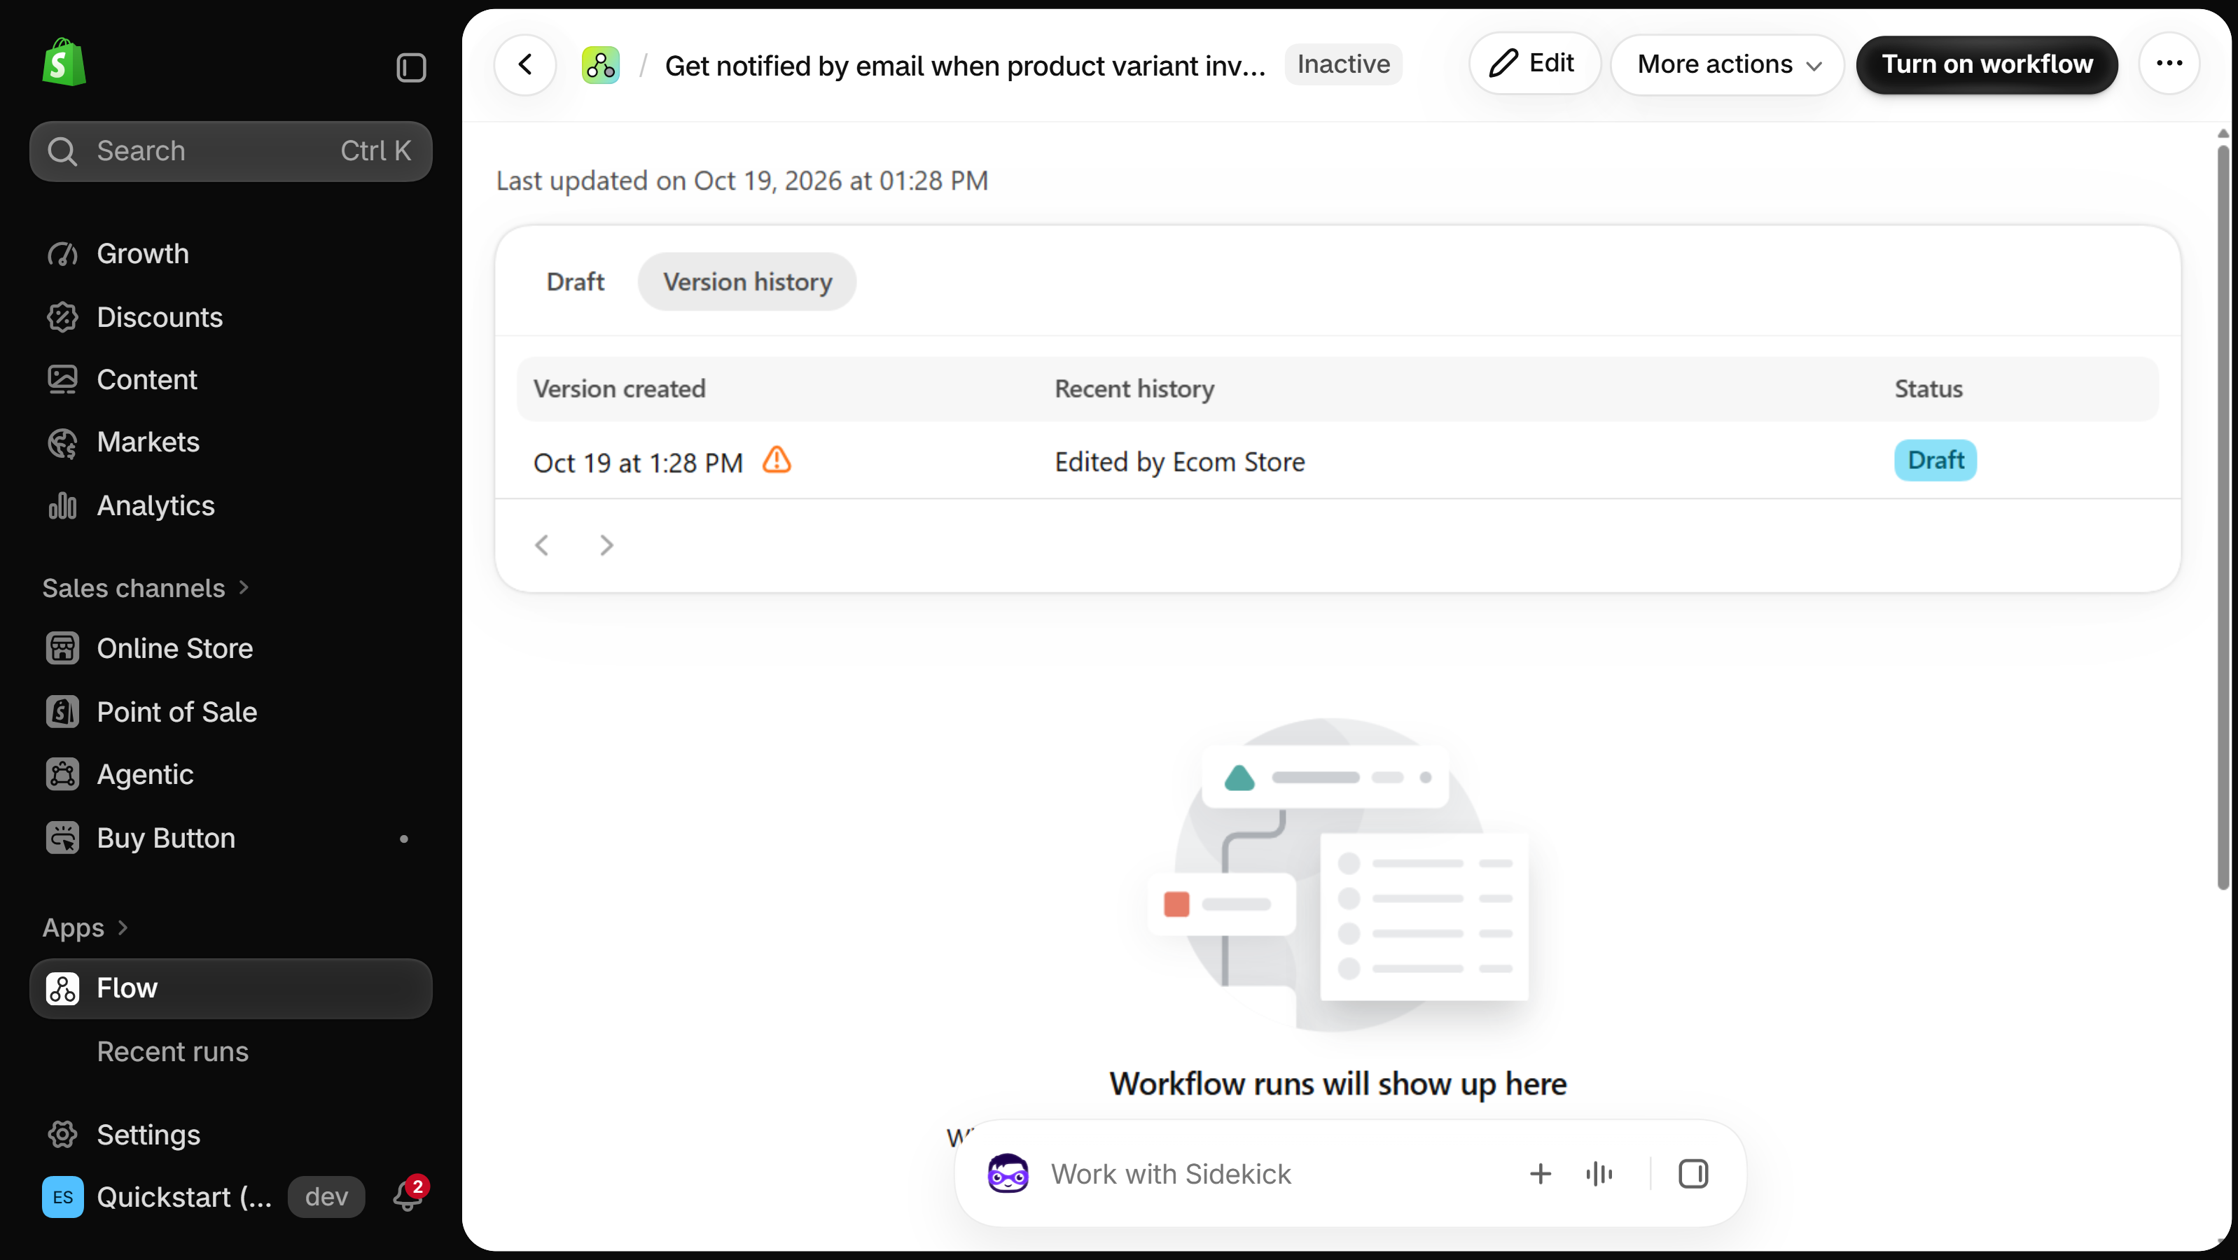This screenshot has width=2238, height=1260.
Task: Expand the More actions dropdown
Action: [x=1727, y=64]
